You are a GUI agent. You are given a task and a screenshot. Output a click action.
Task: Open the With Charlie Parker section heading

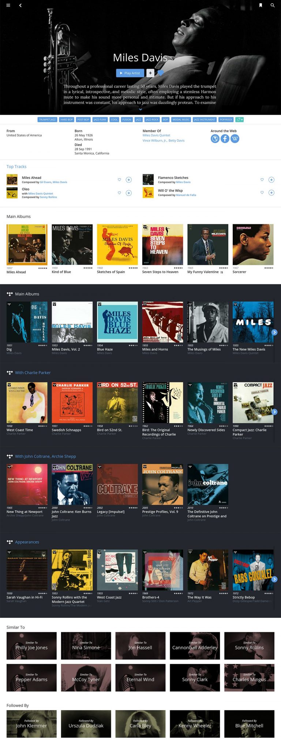[x=33, y=373]
